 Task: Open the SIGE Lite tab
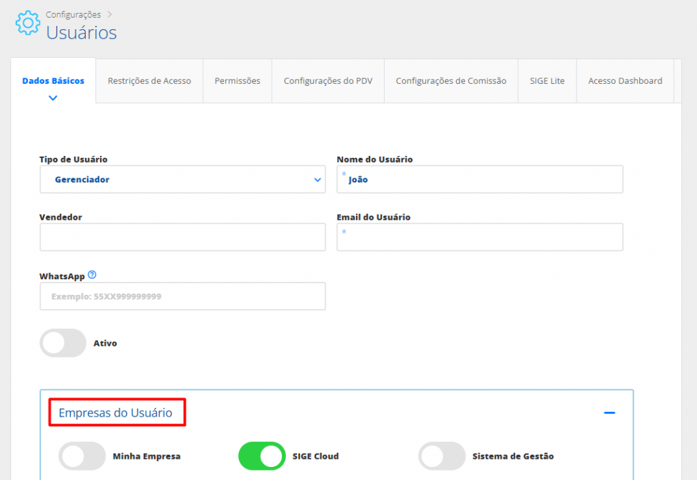[x=547, y=81]
